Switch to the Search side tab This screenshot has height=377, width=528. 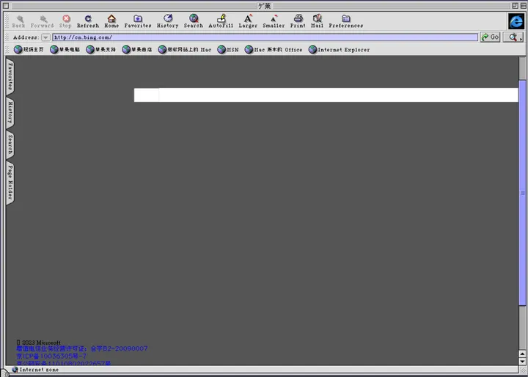point(10,144)
